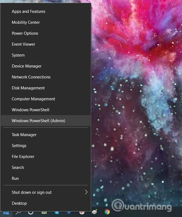The image size is (182, 217).
Task: Expand the Shut down or sign out arrow
Action: [x=86, y=192]
